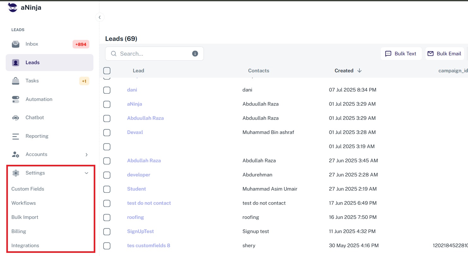Collapse the Settings section chevron
This screenshot has height=256, width=468.
pyautogui.click(x=86, y=173)
